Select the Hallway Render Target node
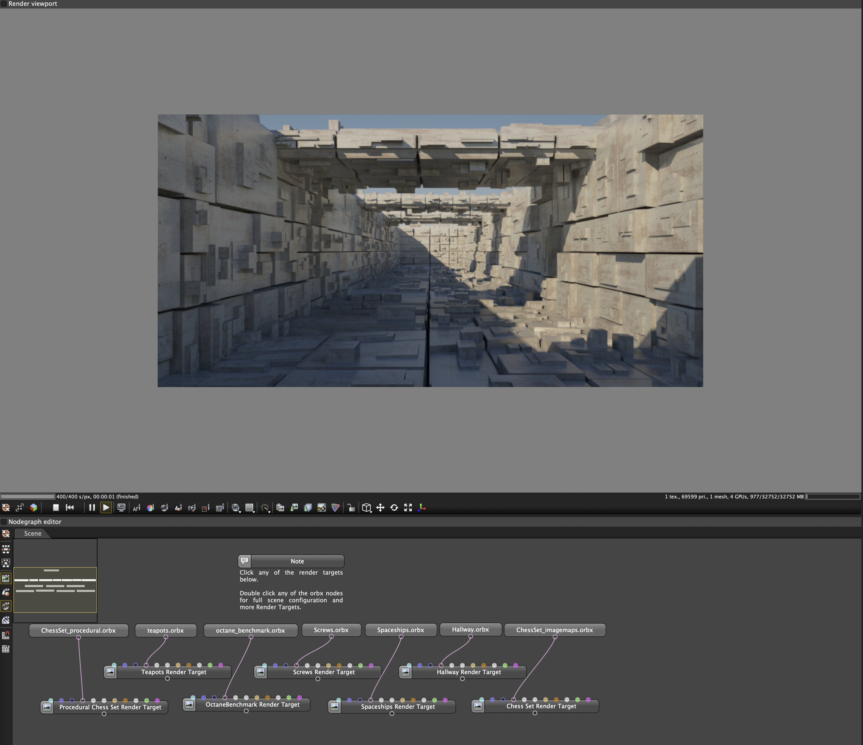This screenshot has width=863, height=745. point(469,672)
